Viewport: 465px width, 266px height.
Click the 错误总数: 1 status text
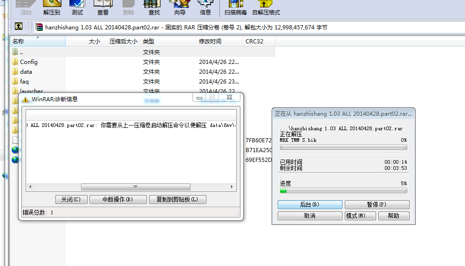38,212
